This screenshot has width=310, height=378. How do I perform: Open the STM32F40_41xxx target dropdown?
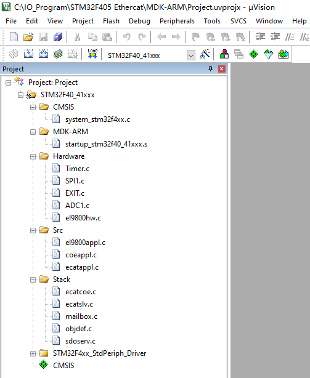[191, 55]
